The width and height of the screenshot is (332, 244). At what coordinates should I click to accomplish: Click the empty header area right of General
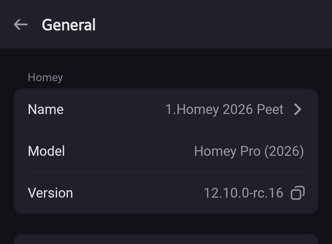pyautogui.click(x=215, y=25)
